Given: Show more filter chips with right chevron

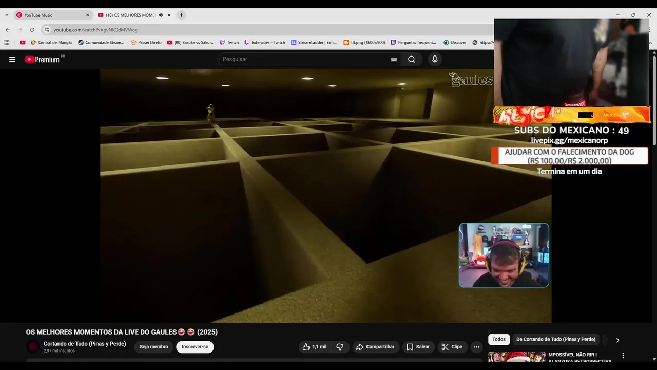Looking at the screenshot, I should pyautogui.click(x=617, y=340).
